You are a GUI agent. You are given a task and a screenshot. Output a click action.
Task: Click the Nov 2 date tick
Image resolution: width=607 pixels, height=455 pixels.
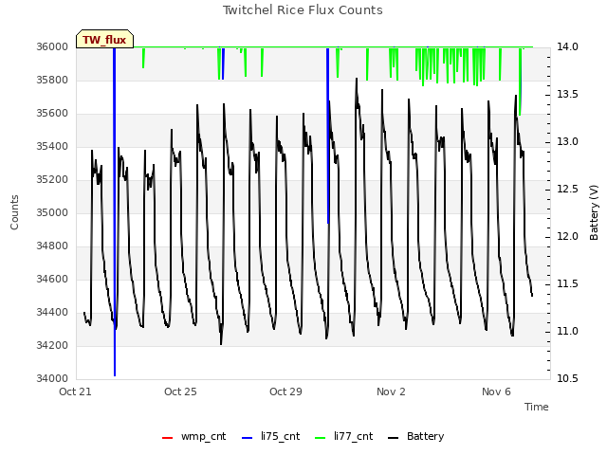coord(391,391)
